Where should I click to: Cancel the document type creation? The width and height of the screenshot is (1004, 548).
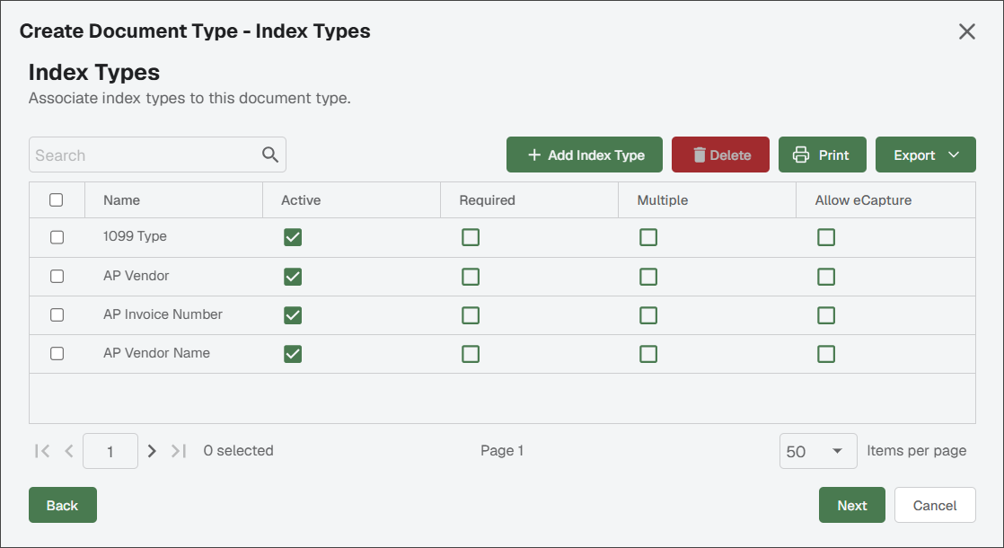point(935,505)
